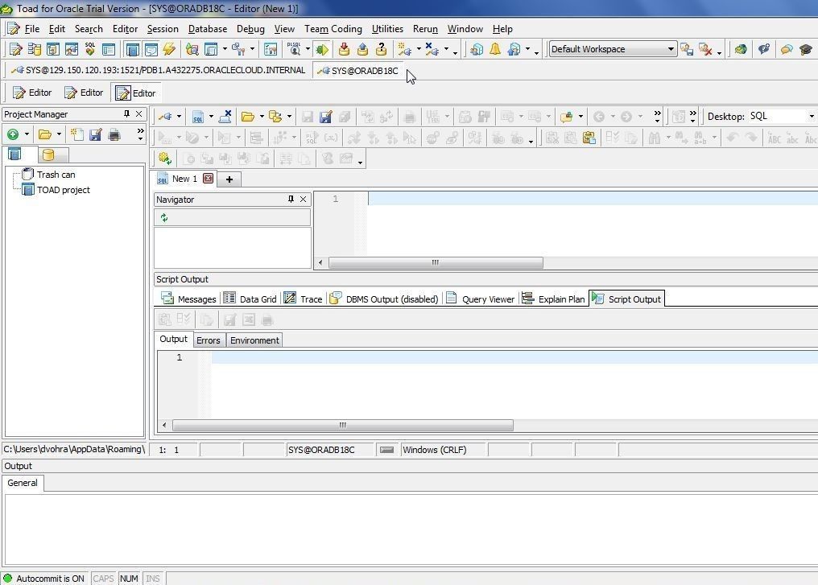Open dropdown beside PL/SQL search icon
Viewport: 818px width, 585px height.
308,50
